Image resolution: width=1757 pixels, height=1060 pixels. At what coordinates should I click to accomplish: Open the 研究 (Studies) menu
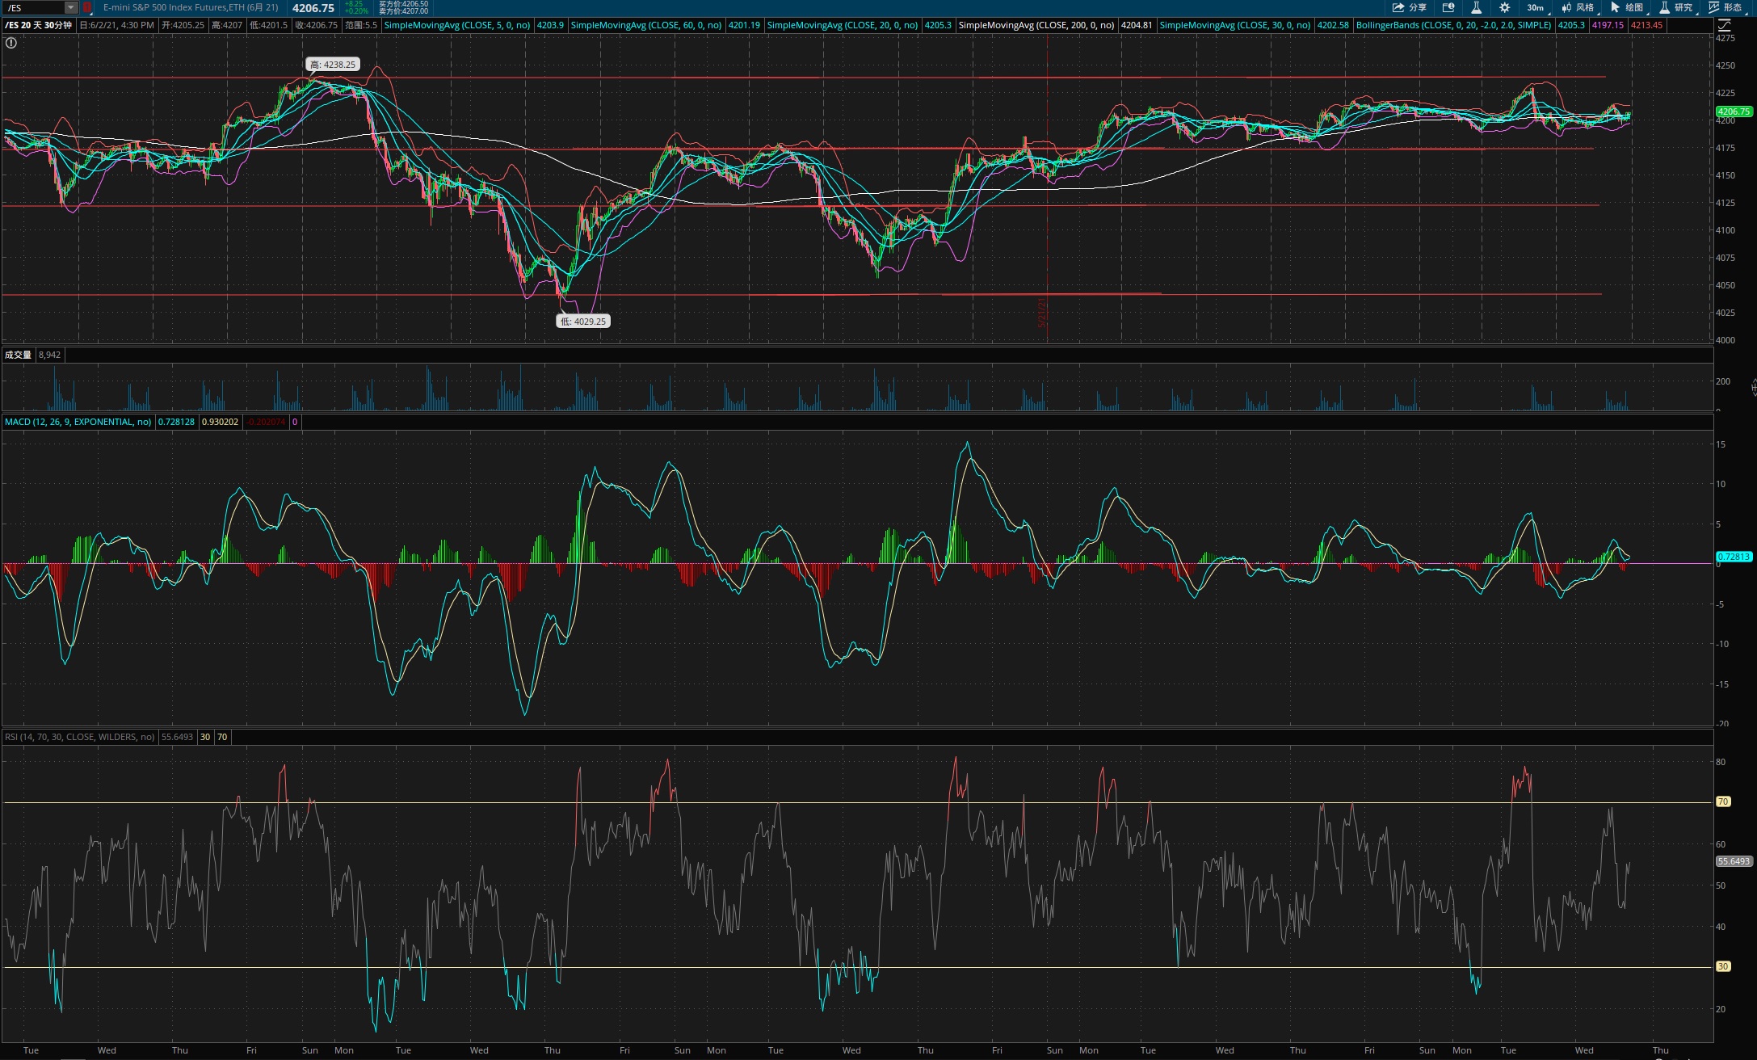(1676, 7)
